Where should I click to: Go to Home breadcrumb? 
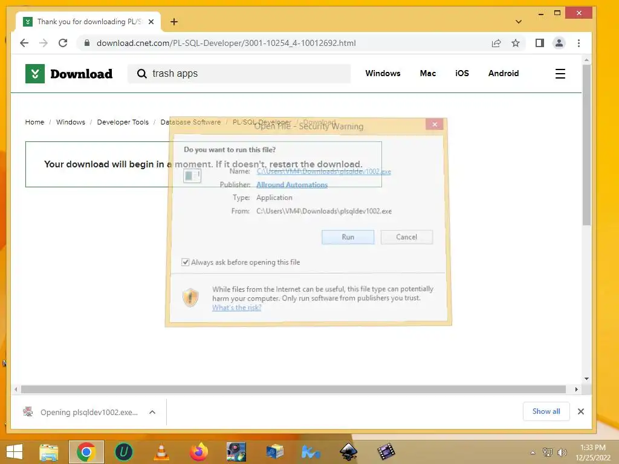coord(34,122)
